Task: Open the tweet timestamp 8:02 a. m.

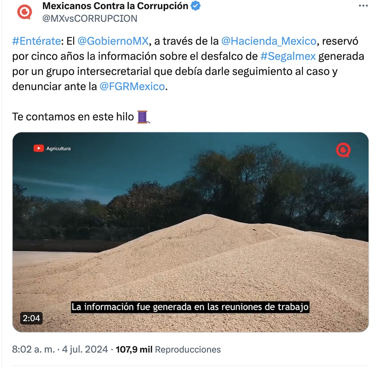Action: coord(33,349)
